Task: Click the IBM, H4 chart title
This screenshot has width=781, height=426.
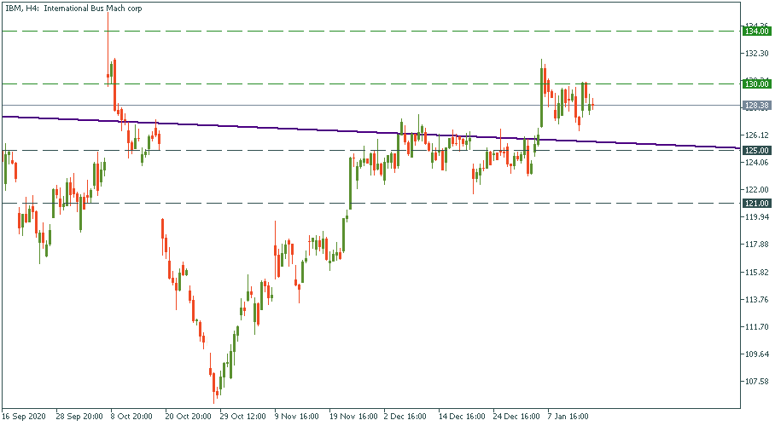Action: pos(73,8)
